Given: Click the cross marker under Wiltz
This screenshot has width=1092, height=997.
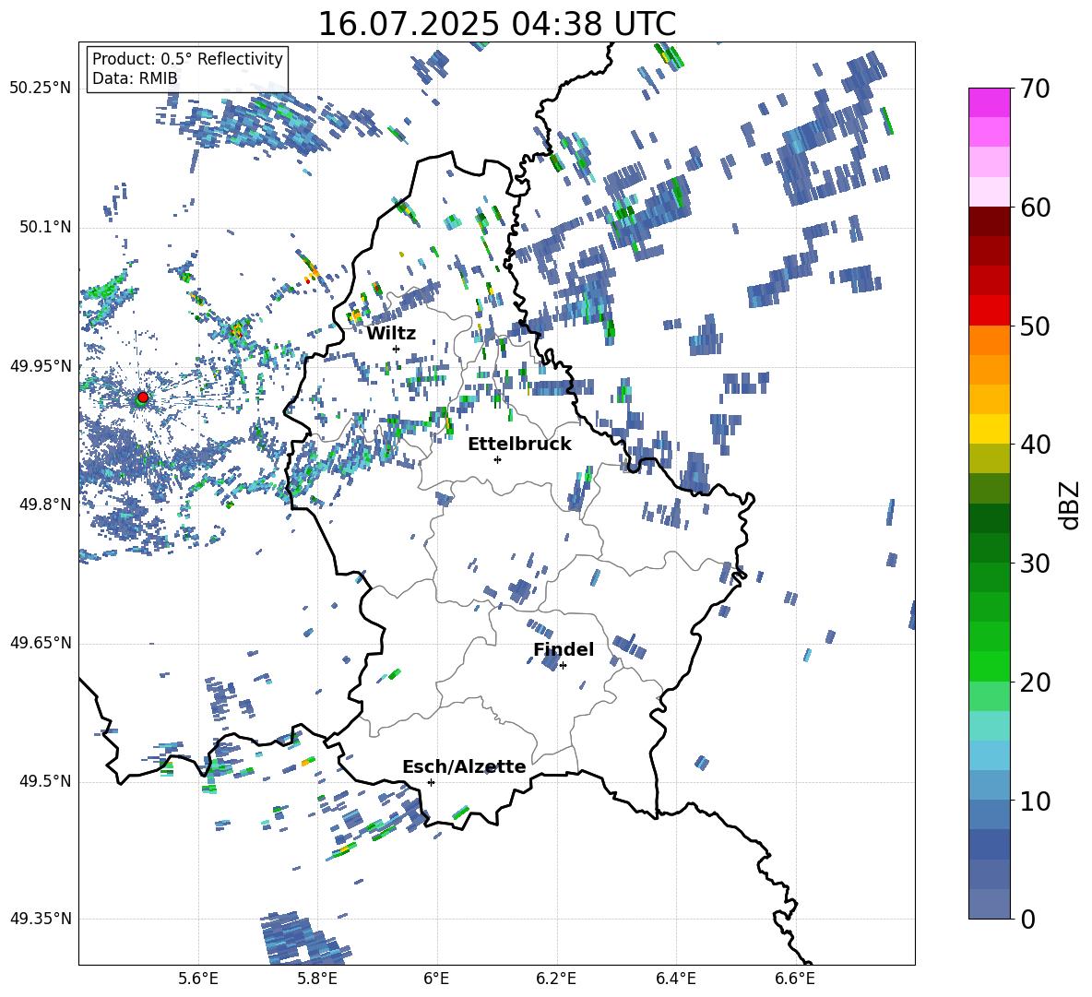Looking at the screenshot, I should [x=397, y=349].
